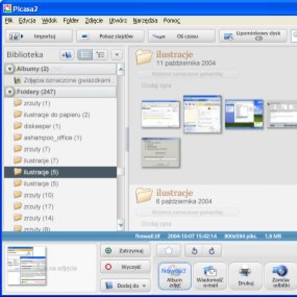
Task: Switch library to tree view
Action: (100, 55)
